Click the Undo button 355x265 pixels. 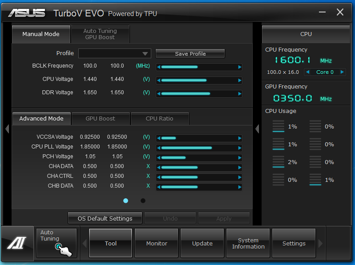[x=170, y=218]
